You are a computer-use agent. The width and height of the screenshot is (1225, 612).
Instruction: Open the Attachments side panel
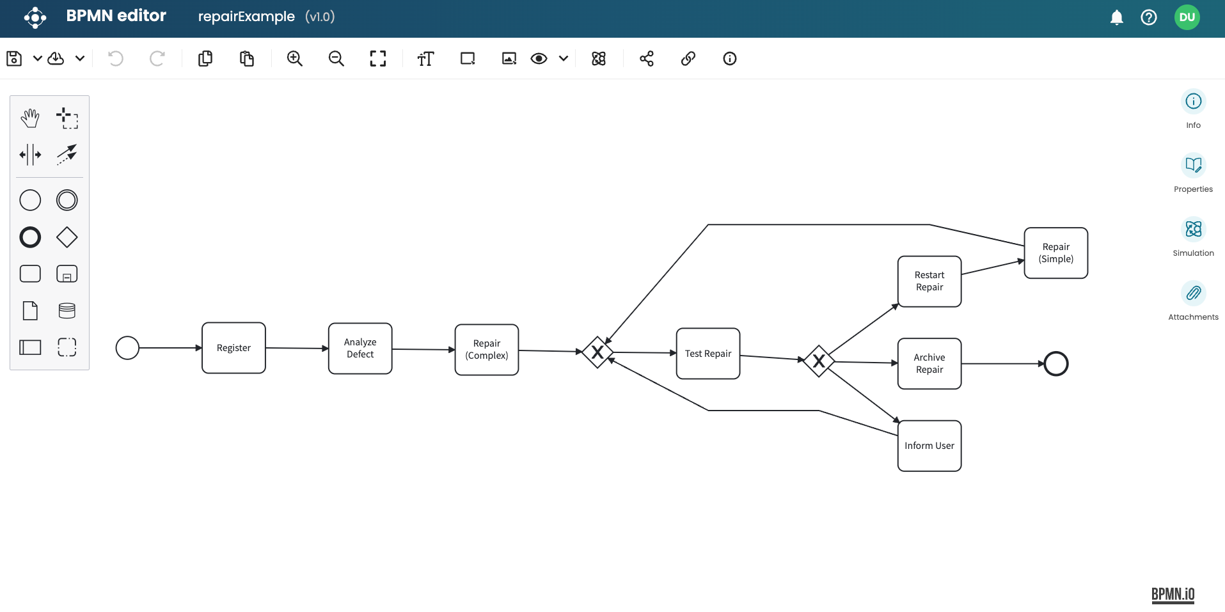pyautogui.click(x=1193, y=301)
